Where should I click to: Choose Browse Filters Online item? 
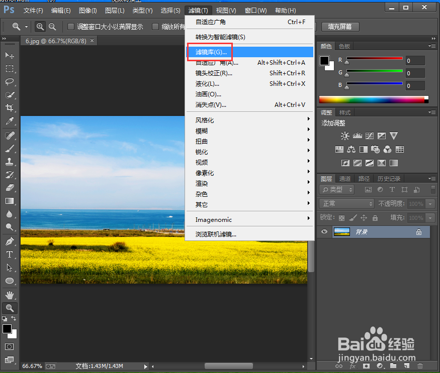[249, 234]
